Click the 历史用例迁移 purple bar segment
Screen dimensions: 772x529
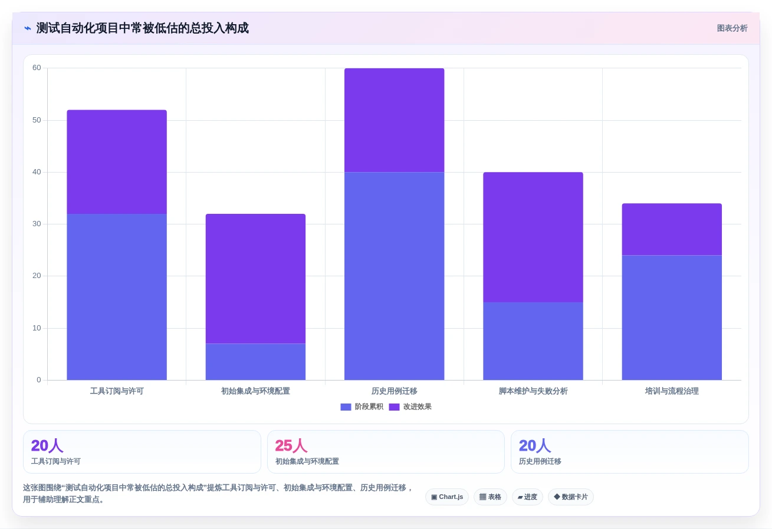pos(394,120)
